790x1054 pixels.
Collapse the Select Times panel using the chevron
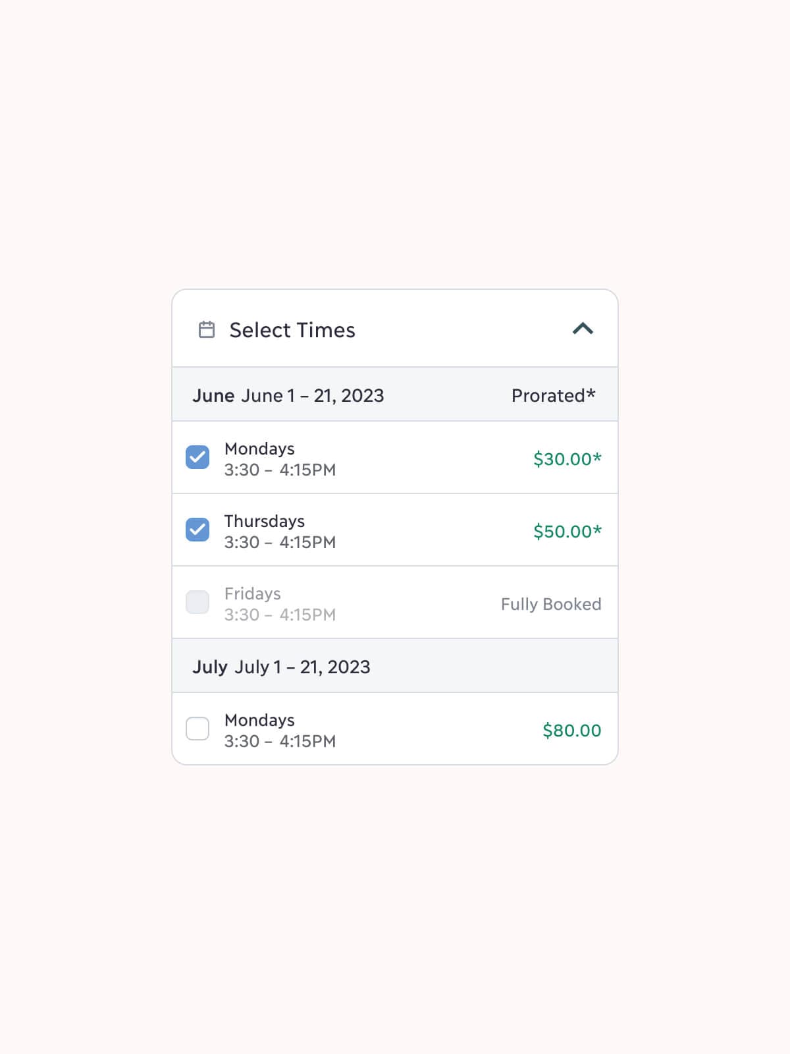583,329
